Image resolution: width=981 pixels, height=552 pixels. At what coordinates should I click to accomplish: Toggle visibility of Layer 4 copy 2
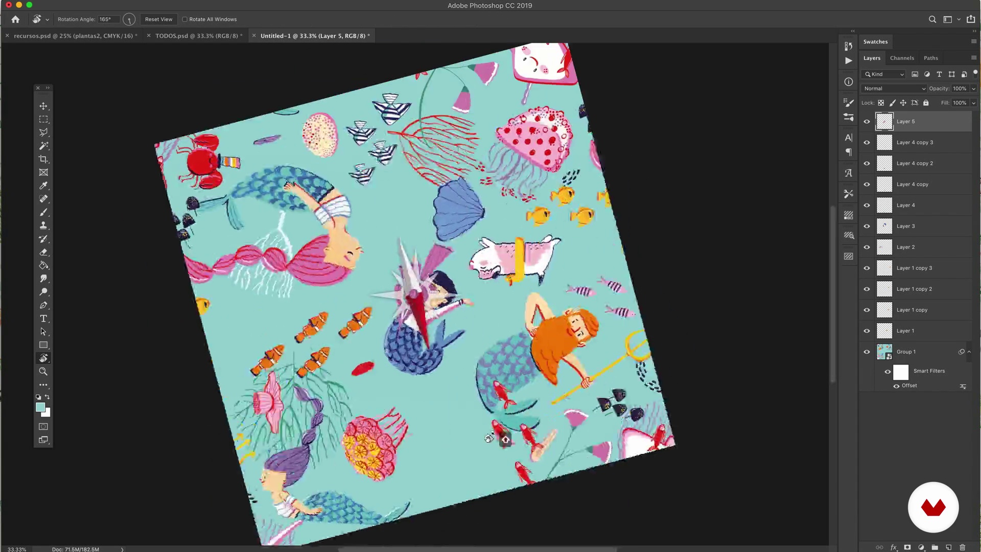click(x=867, y=164)
